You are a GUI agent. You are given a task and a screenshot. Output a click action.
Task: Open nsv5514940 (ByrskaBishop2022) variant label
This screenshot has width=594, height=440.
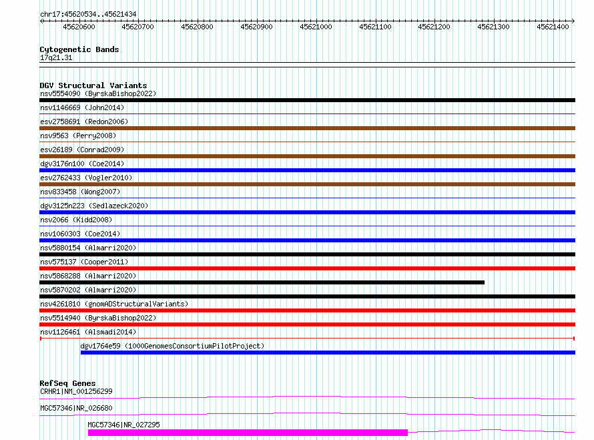tap(98, 318)
